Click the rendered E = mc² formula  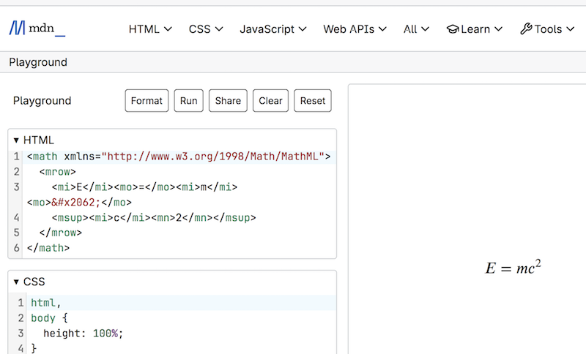coord(513,267)
